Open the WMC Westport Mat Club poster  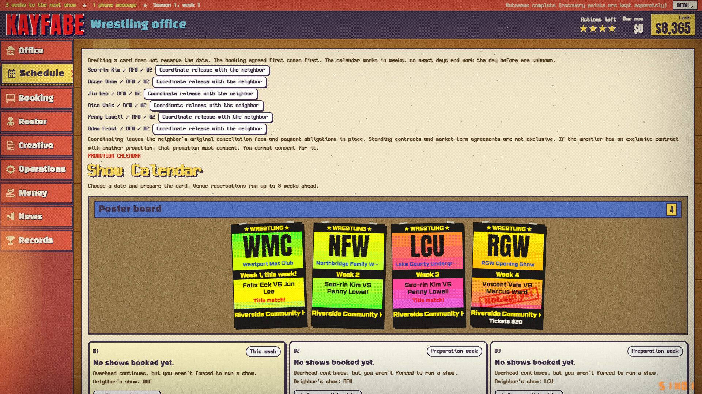[269, 275]
